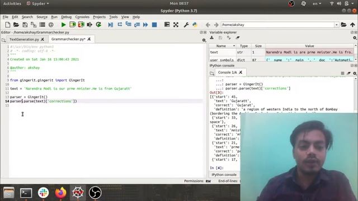This screenshot has width=358, height=201.
Task: Open PYTHONPATH manager python icon
Action: point(195,25)
